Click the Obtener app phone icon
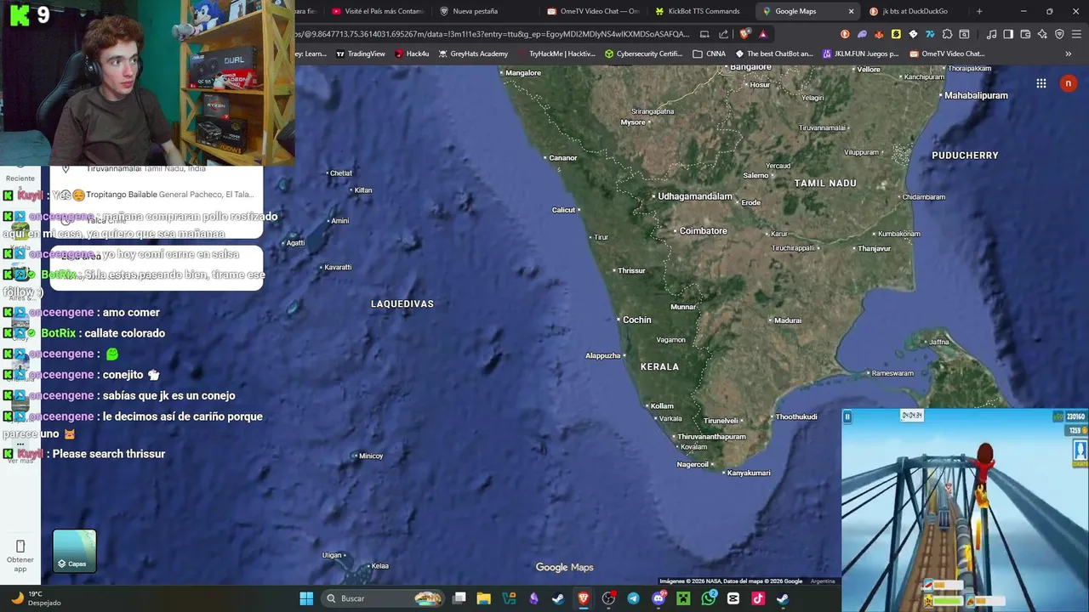 pos(20,546)
